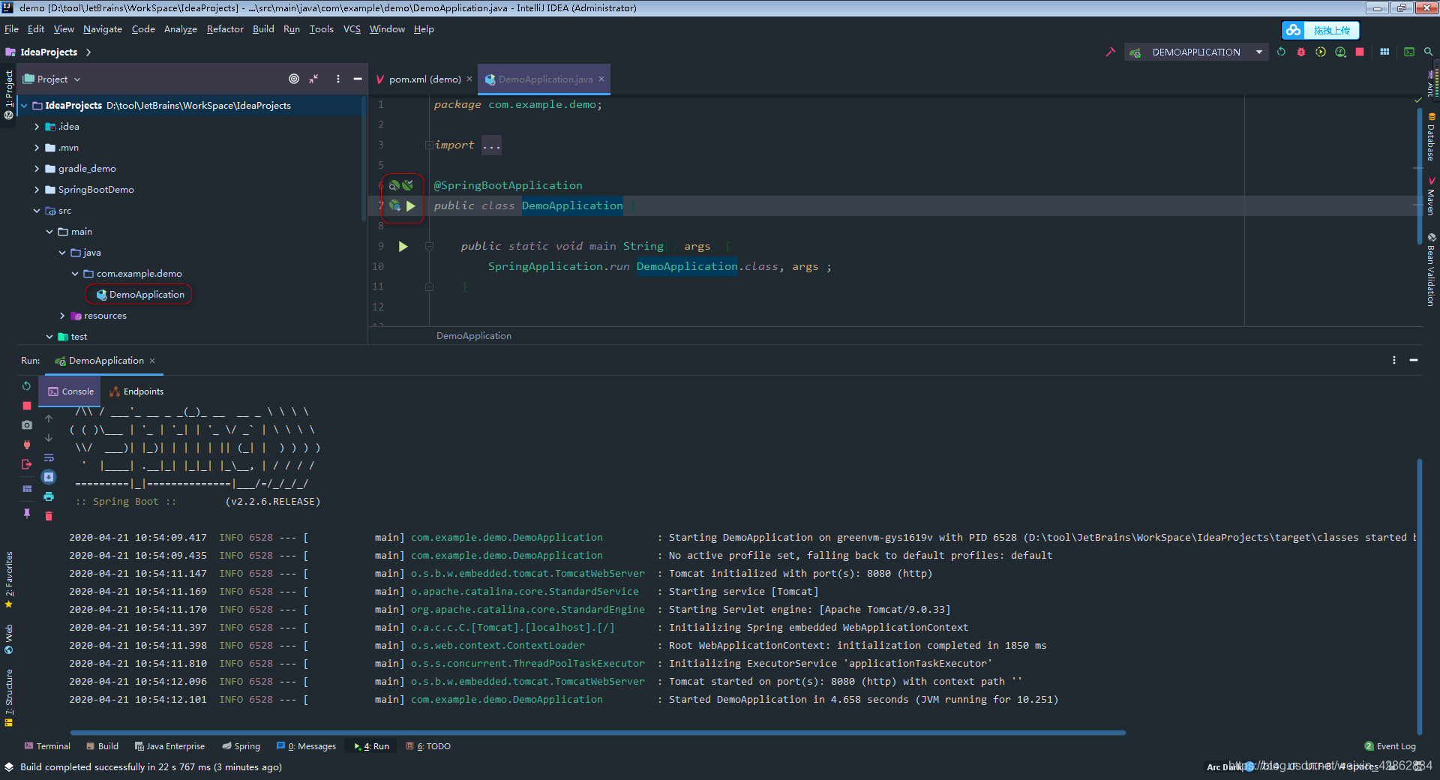Open the DEMOAPPLICATION run configuration dropdown
Viewport: 1440px width, 780px height.
(1196, 52)
